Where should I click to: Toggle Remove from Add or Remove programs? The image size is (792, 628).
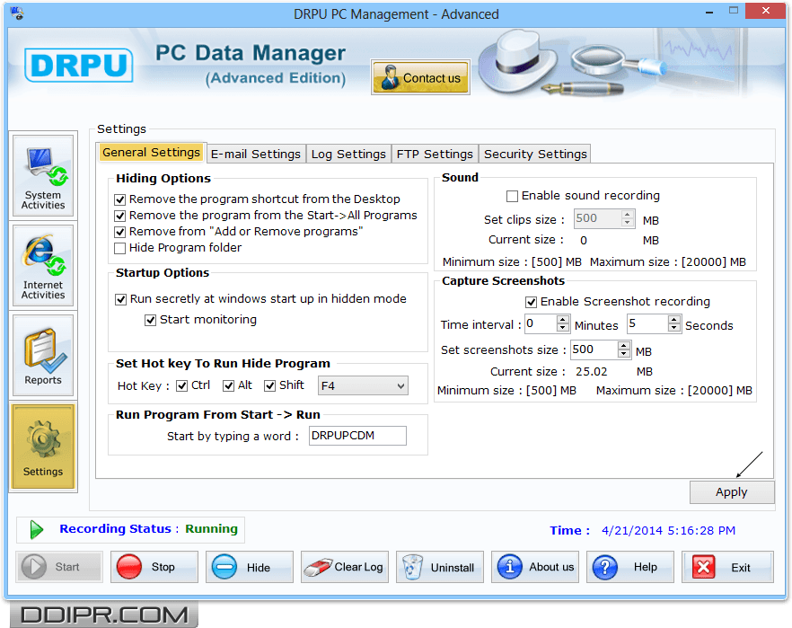tap(119, 232)
